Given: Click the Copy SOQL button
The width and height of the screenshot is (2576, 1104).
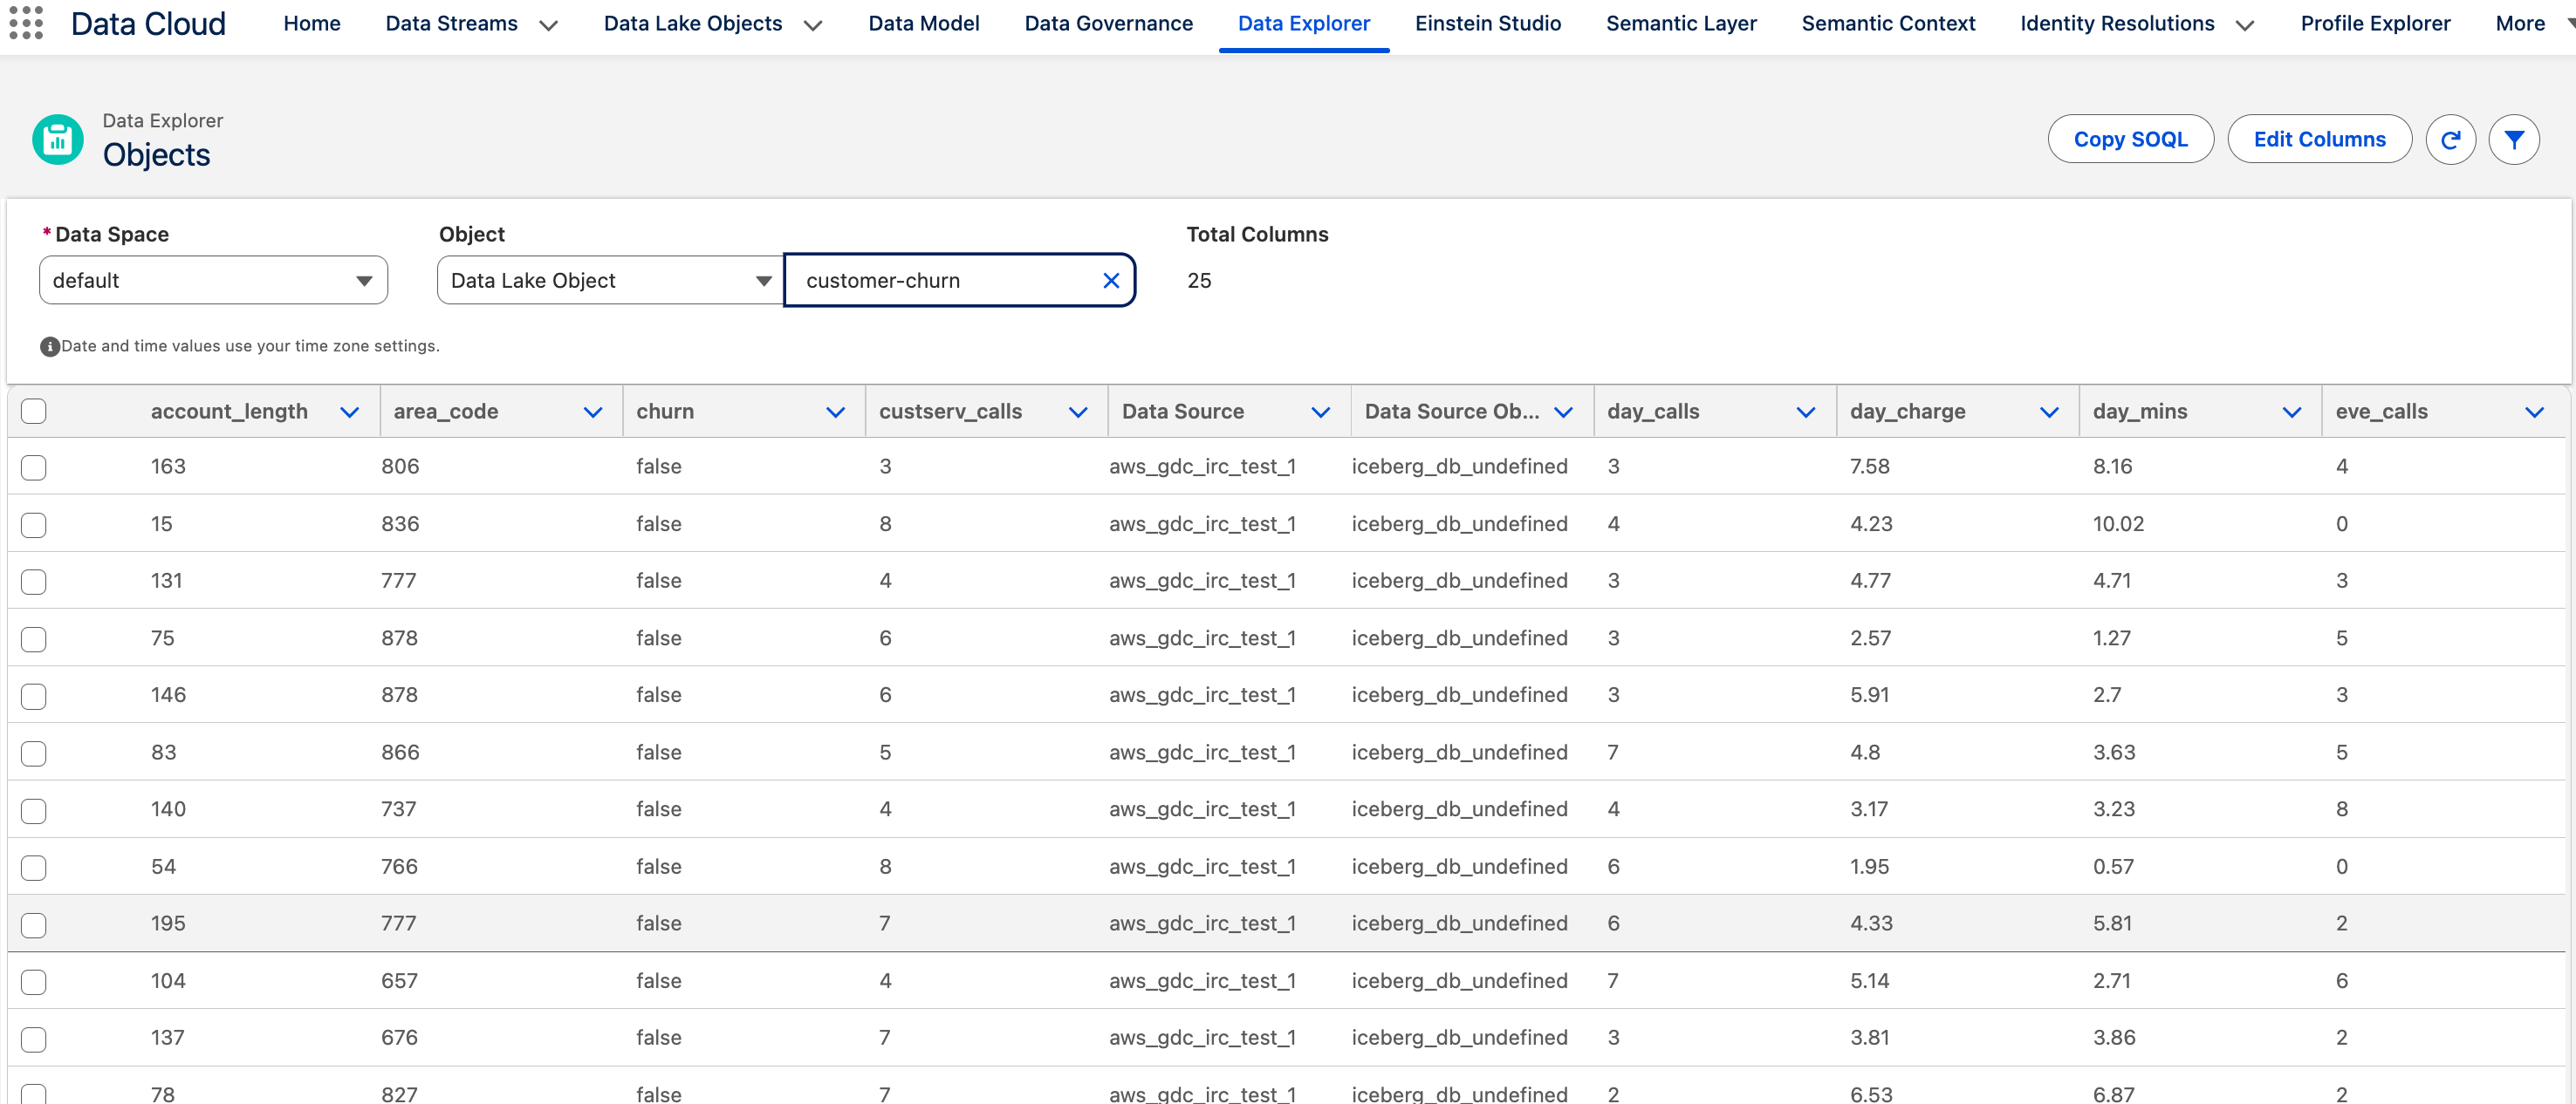Looking at the screenshot, I should pyautogui.click(x=2130, y=140).
